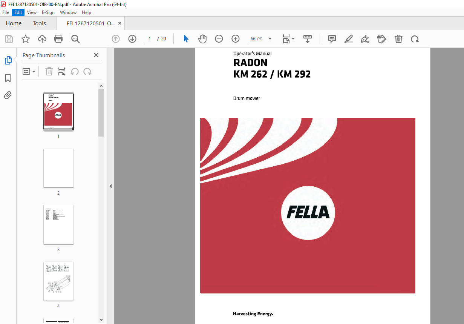
Task: Open the E-Sign menu
Action: (48, 12)
